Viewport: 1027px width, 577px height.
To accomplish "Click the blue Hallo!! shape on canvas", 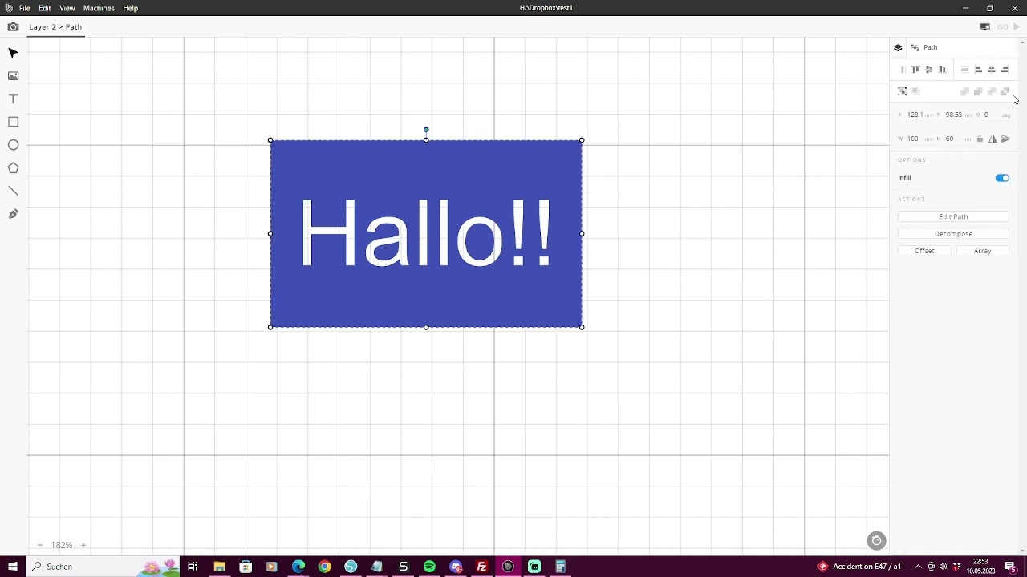I will click(x=426, y=233).
